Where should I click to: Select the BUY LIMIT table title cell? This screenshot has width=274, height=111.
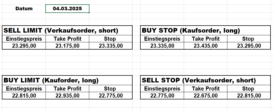point(51,80)
